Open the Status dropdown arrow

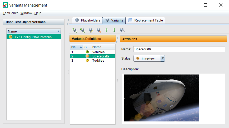click(x=162, y=58)
